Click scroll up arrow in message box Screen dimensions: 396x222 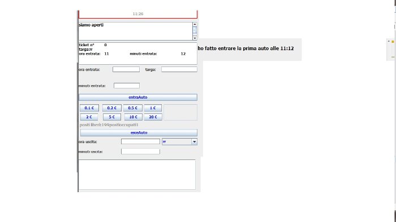(195, 24)
